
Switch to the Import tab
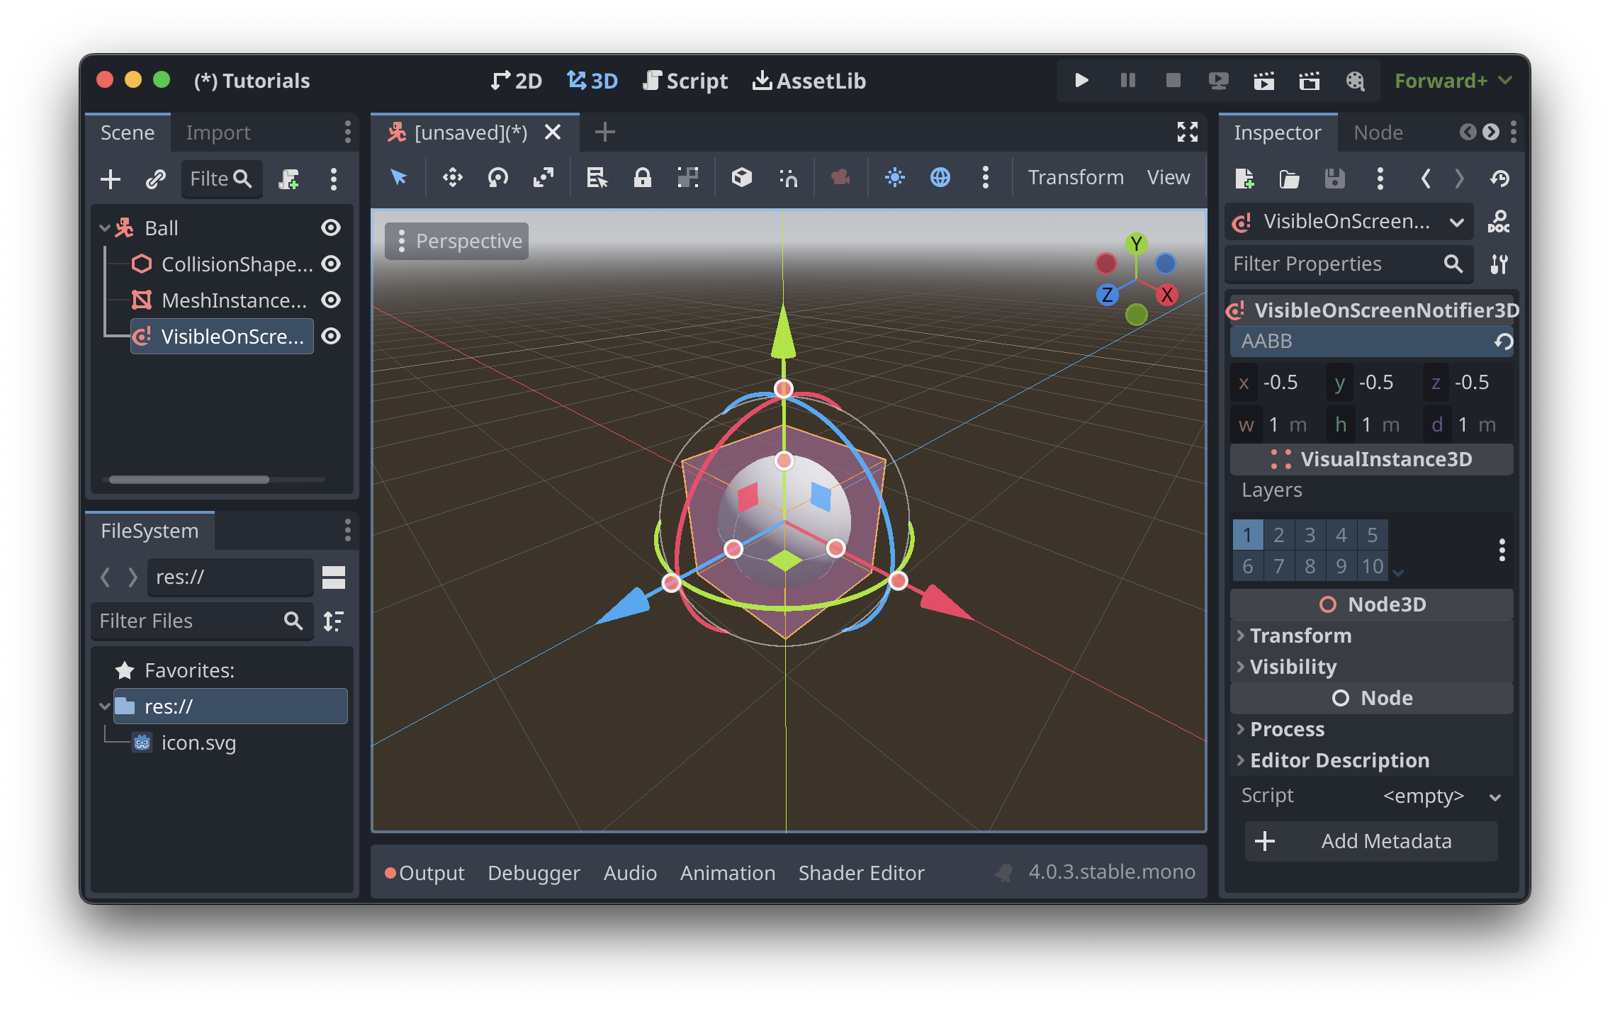218,133
